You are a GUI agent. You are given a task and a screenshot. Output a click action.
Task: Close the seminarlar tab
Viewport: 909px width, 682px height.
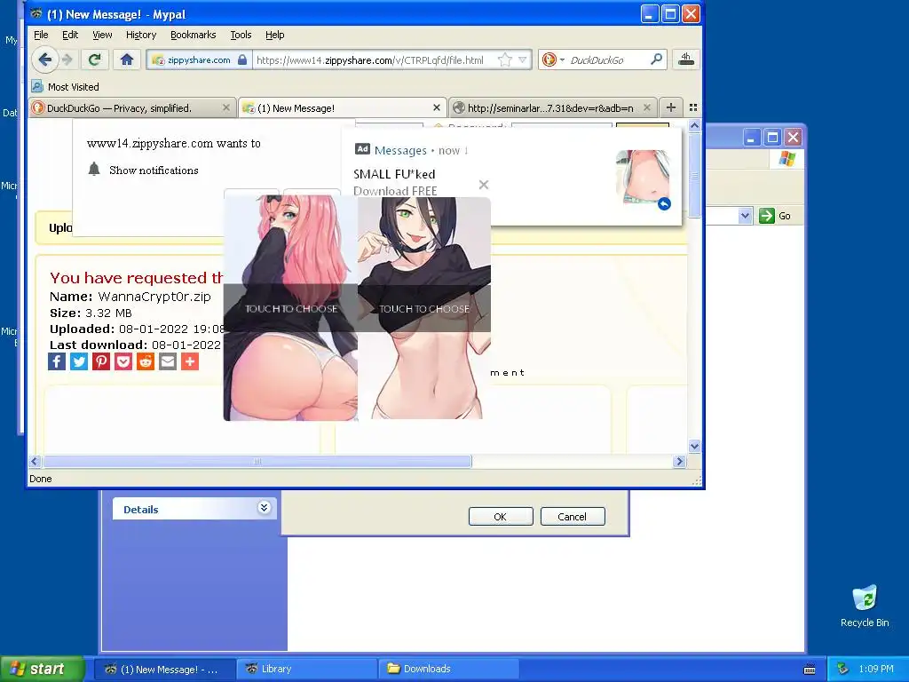pos(647,107)
